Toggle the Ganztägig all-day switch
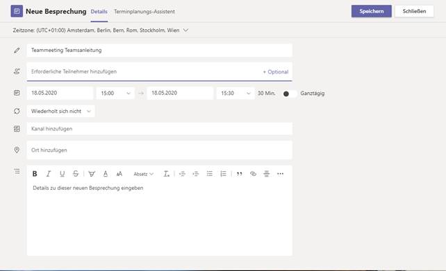 (290, 94)
